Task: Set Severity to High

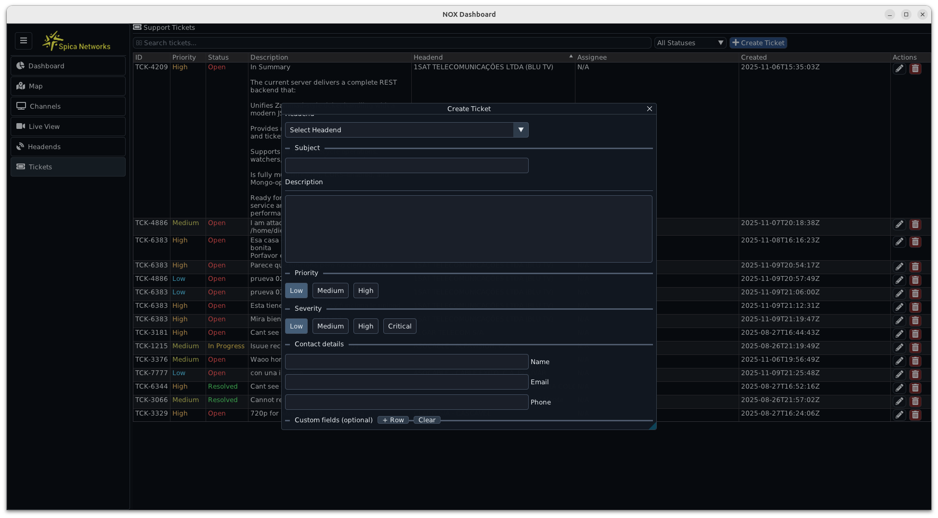Action: point(365,326)
